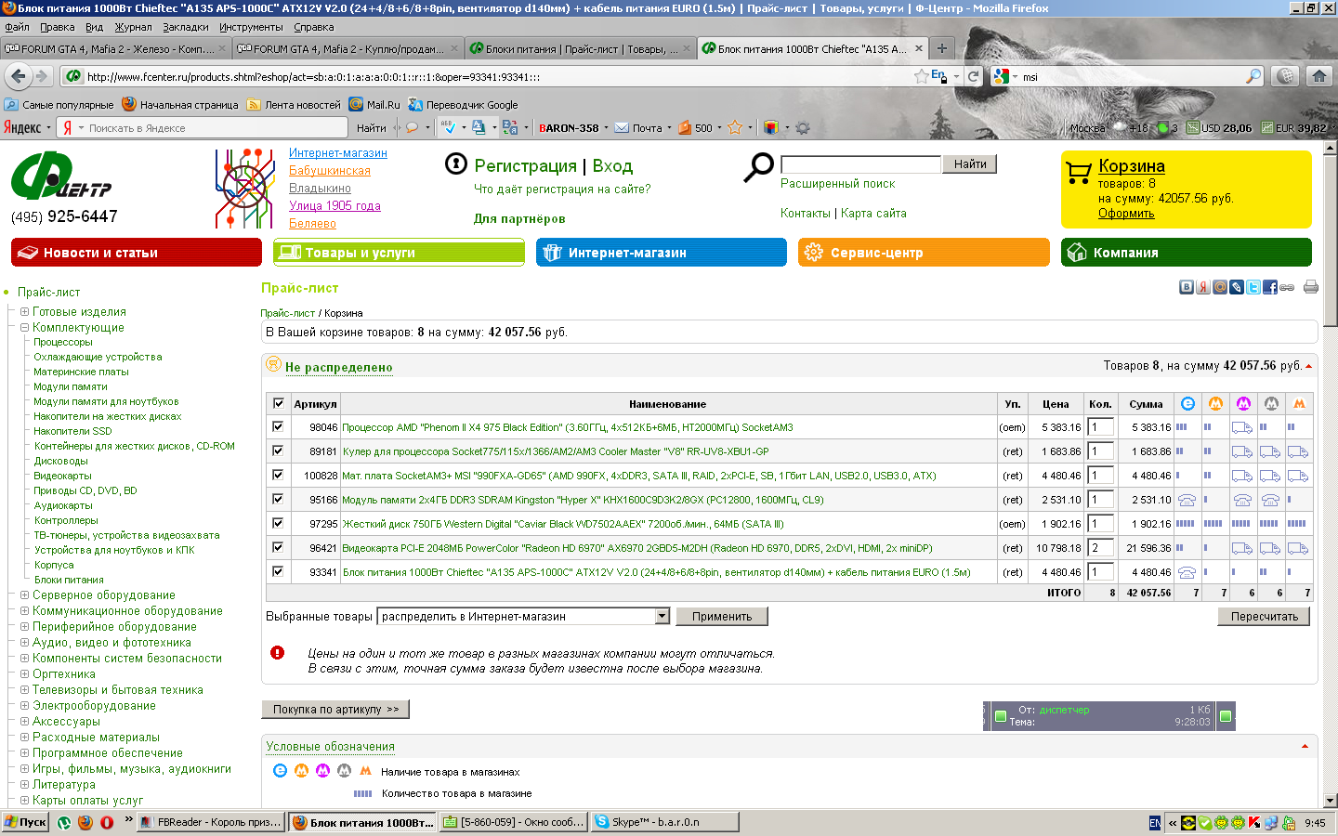
Task: Click the first orange metro store column icon
Action: [x=1215, y=403]
